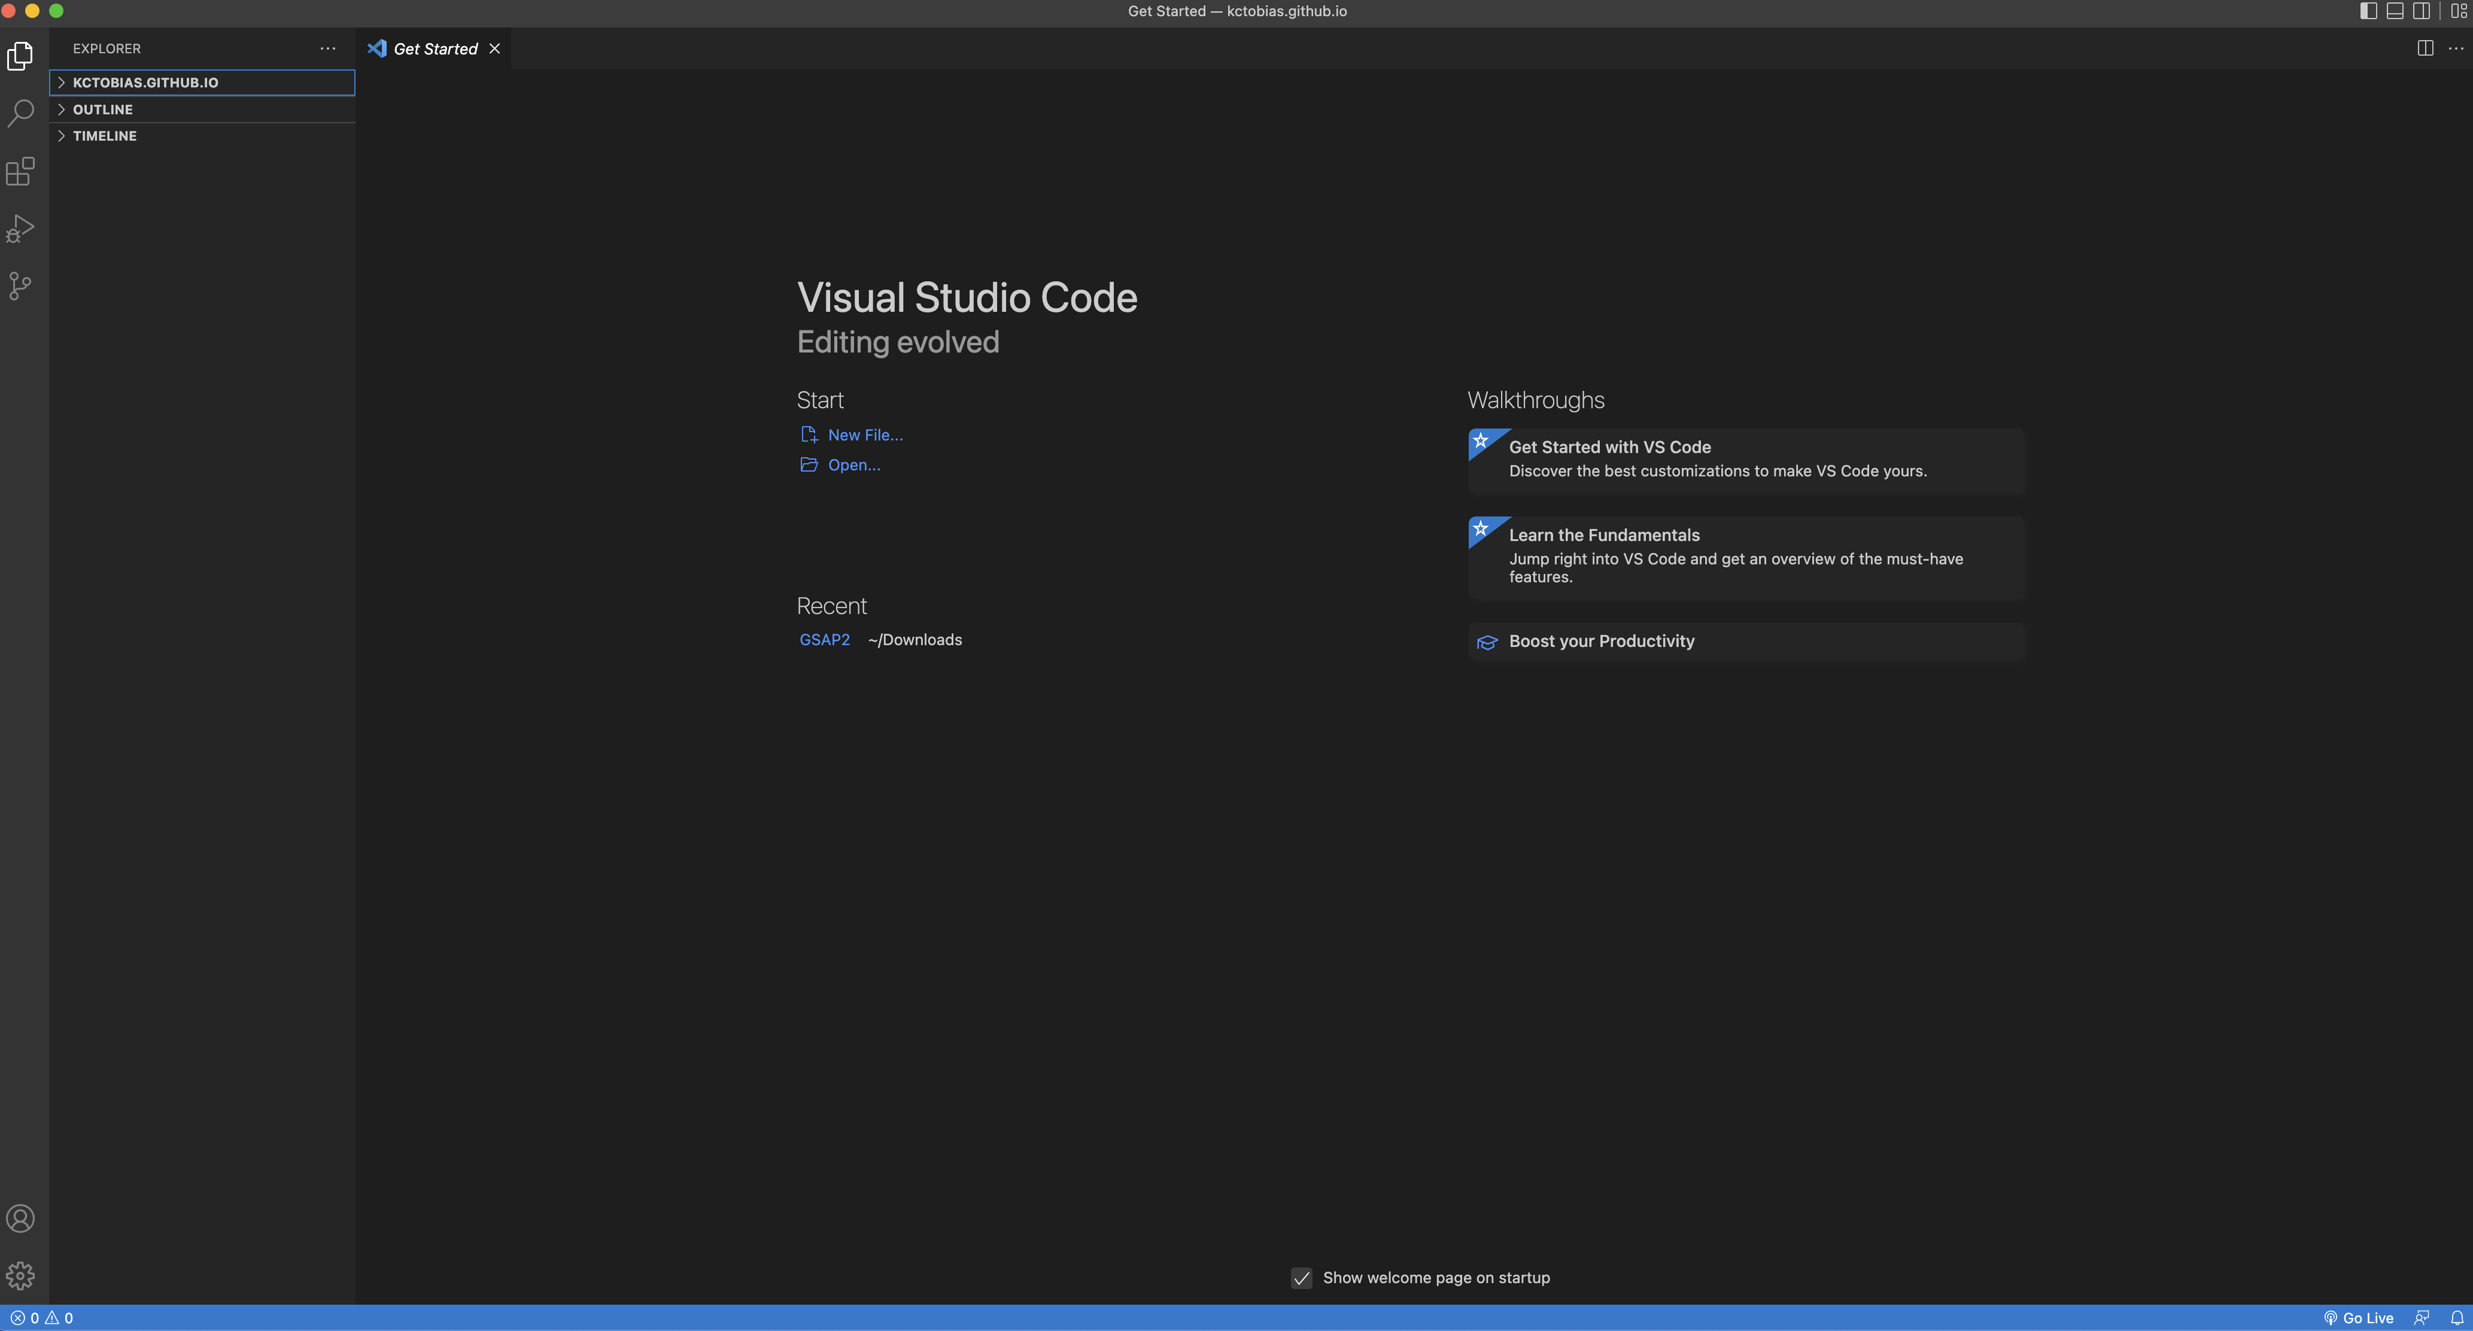Expand the OUTLINE section
Screen dimensions: 2473x1331
(202, 110)
